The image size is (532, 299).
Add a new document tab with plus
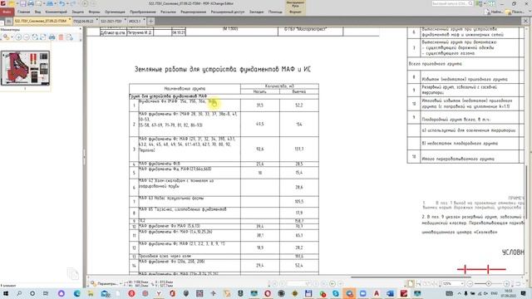[x=151, y=21]
